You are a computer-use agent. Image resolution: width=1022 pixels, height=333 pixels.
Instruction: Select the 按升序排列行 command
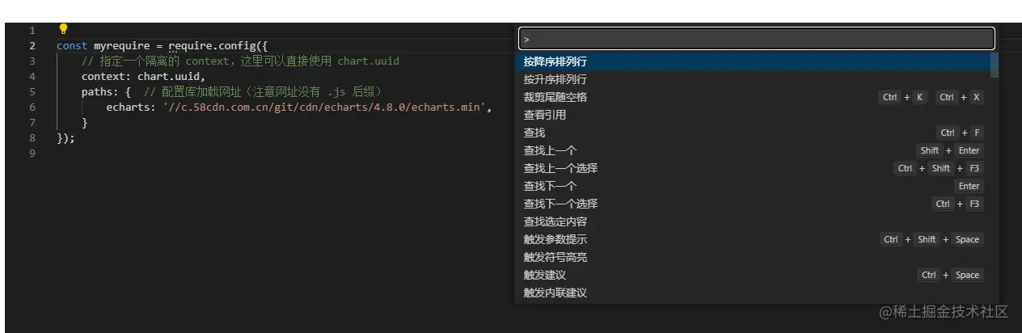pos(753,79)
